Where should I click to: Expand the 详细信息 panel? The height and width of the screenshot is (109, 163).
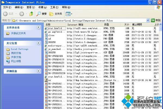[38, 71]
